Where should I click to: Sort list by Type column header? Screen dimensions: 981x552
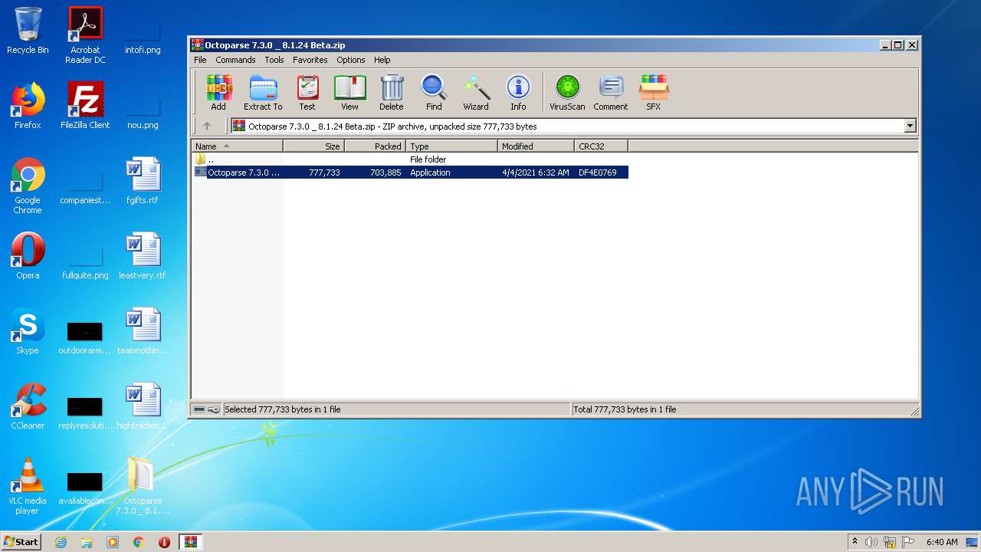coord(452,146)
